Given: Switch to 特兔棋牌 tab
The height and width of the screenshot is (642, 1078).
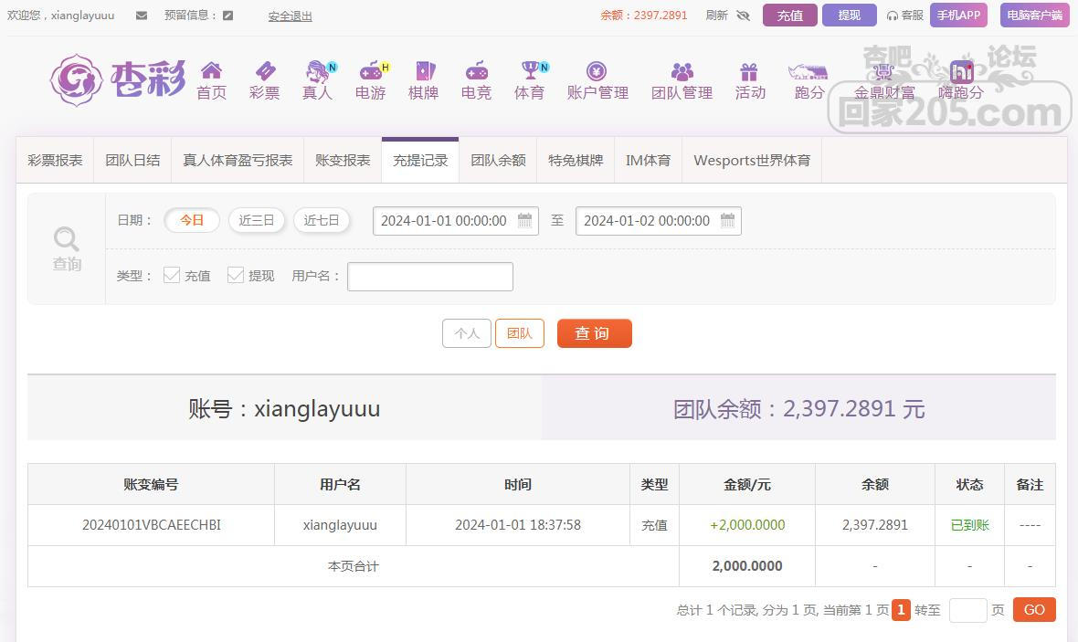Looking at the screenshot, I should coord(576,160).
